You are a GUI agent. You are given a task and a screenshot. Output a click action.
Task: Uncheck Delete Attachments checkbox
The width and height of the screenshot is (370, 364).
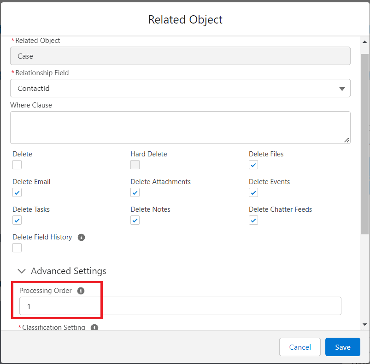[135, 192]
